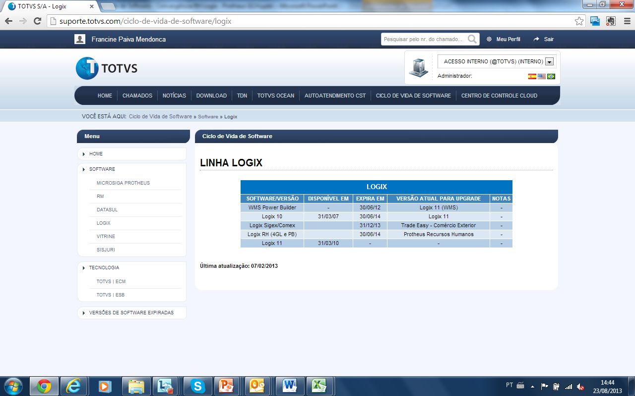
Task: Open Outlook from the taskbar
Action: 257,386
